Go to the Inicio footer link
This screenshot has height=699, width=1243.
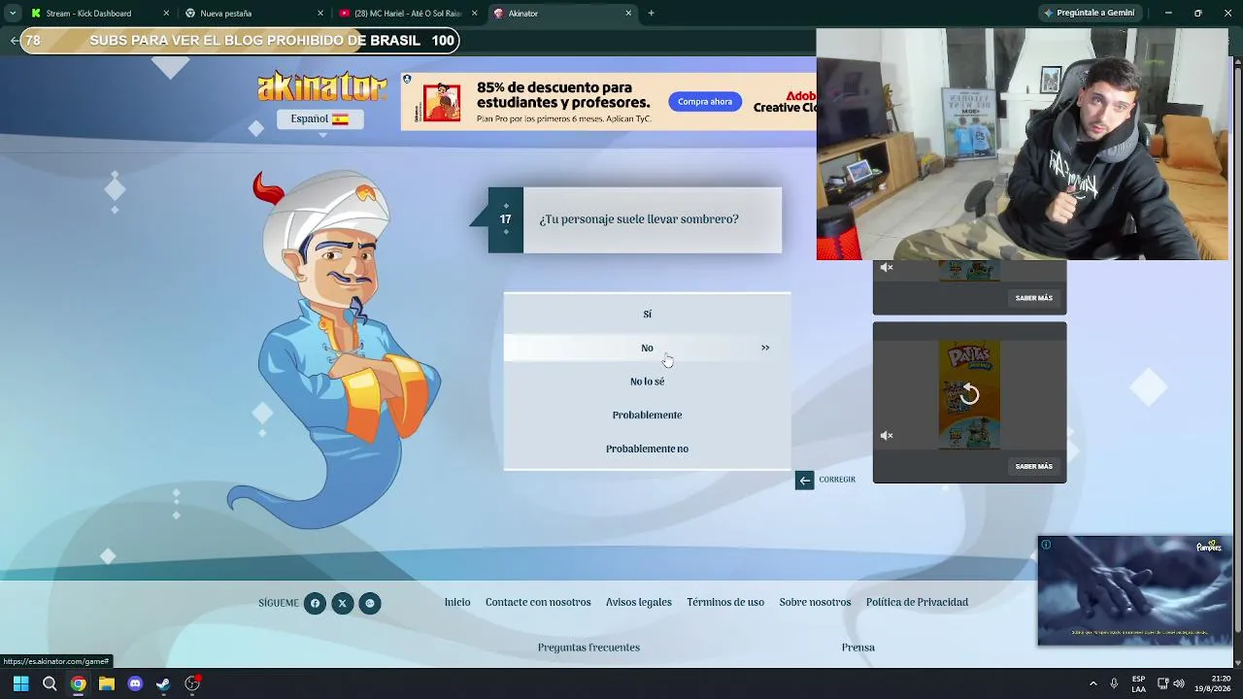(x=457, y=603)
